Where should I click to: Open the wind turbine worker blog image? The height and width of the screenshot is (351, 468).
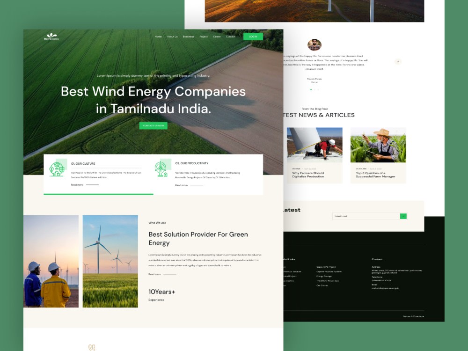tap(314, 145)
